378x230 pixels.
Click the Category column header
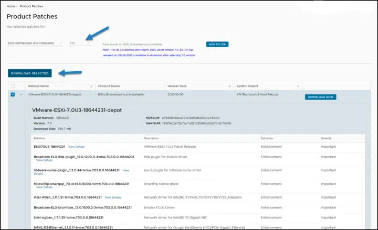tap(267, 138)
